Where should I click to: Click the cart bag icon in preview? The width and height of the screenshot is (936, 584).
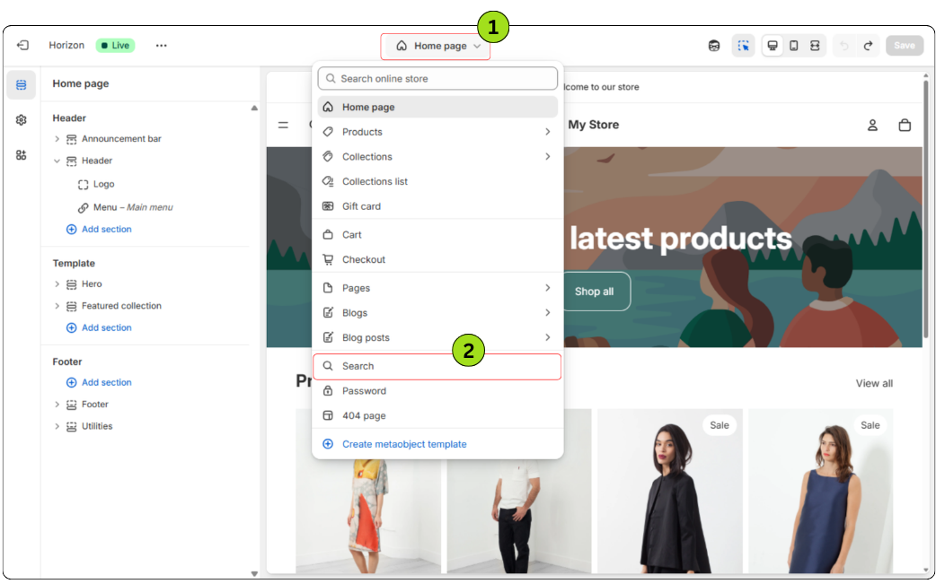point(905,126)
